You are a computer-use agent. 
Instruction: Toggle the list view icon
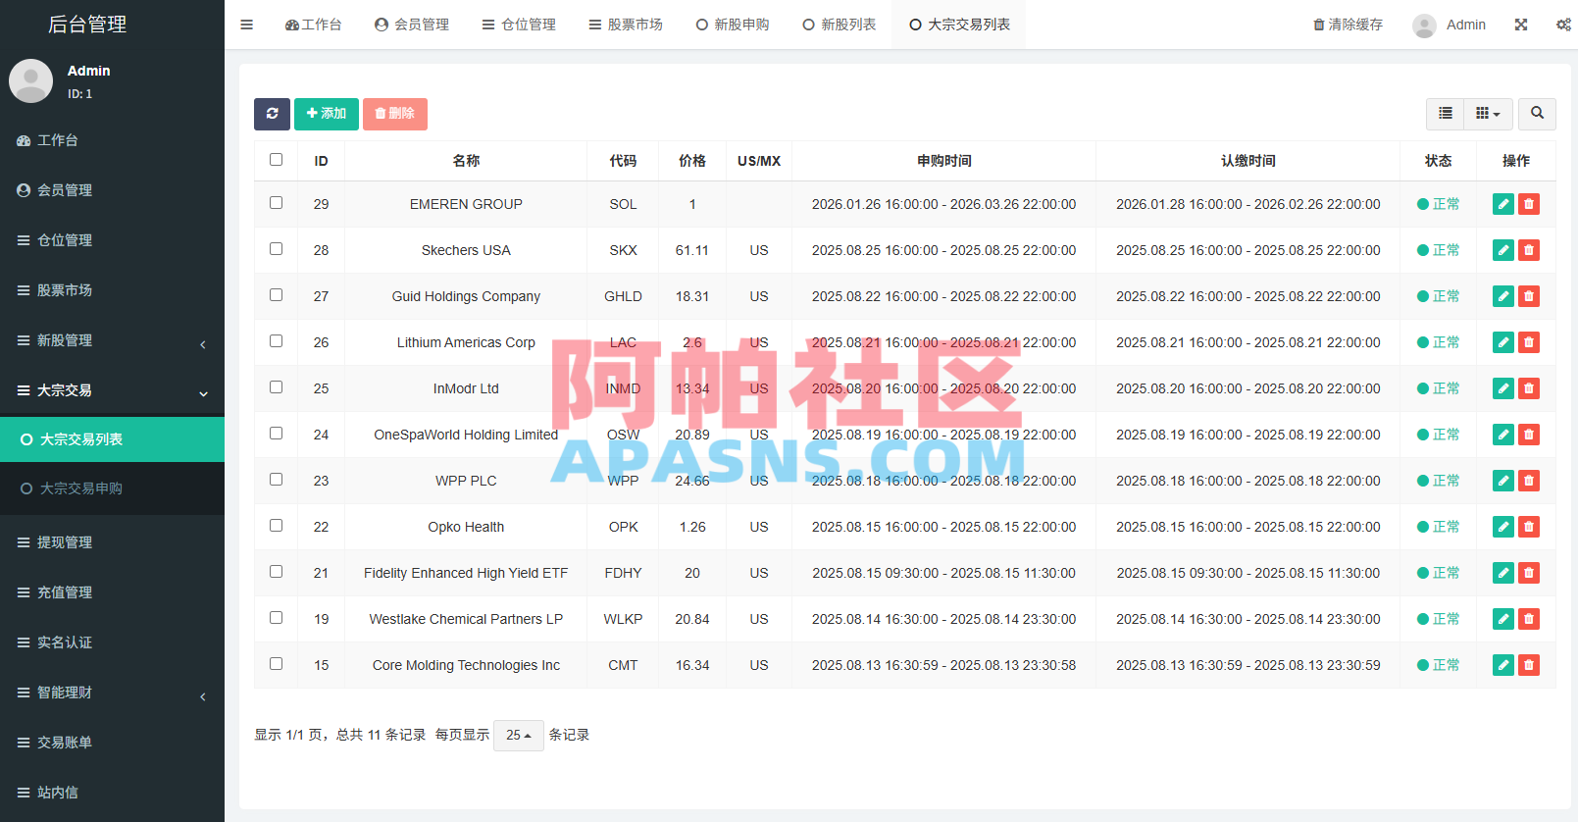tap(1445, 114)
